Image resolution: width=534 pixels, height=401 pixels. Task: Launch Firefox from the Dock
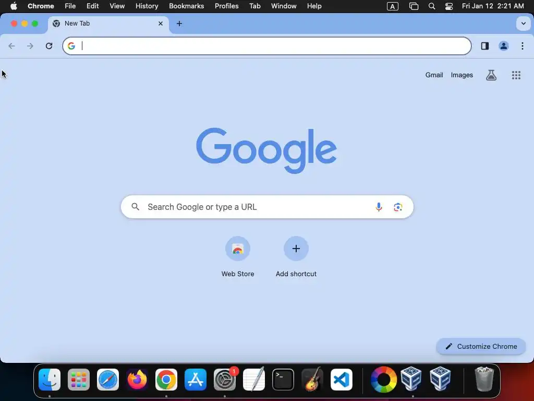[137, 380]
